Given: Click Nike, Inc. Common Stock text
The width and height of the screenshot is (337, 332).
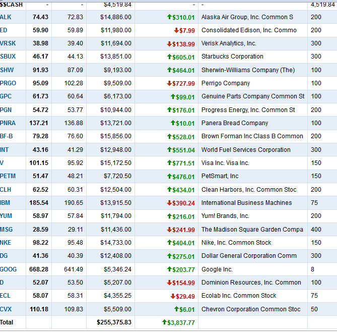Looking at the screenshot, I should [236, 242].
